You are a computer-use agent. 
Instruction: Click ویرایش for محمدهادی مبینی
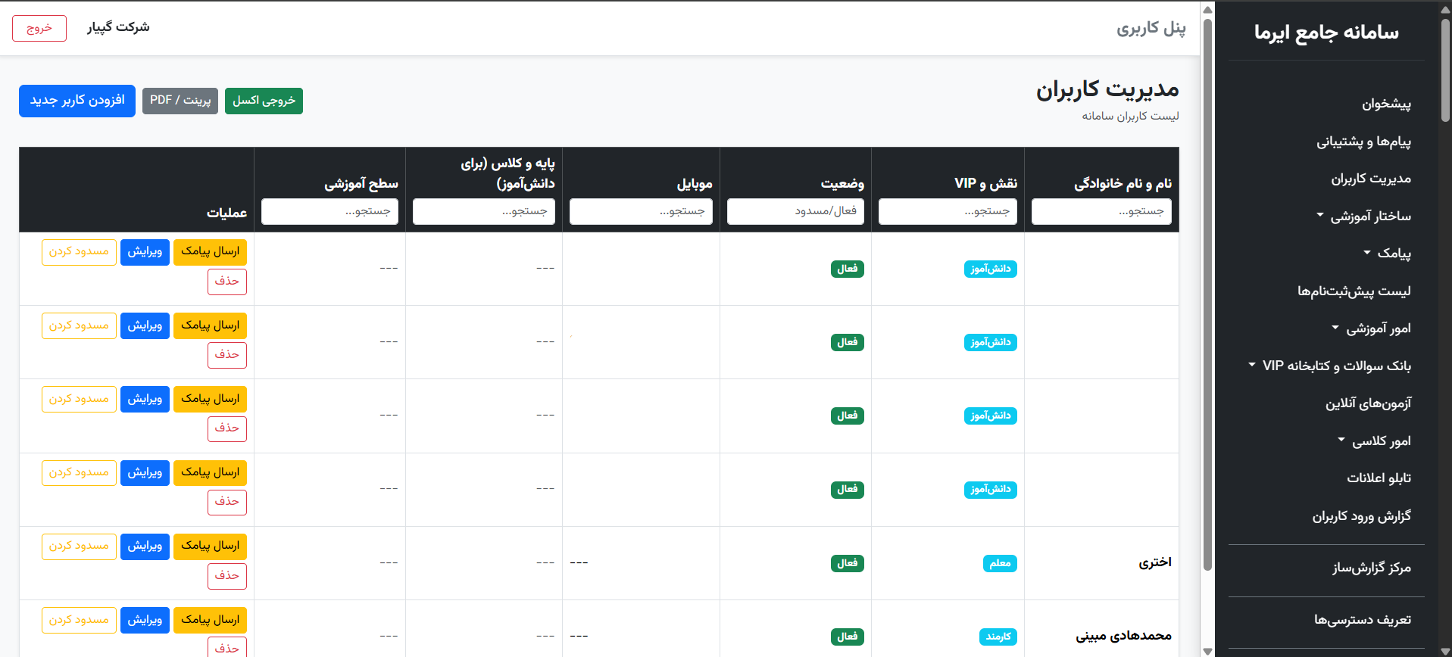click(145, 620)
